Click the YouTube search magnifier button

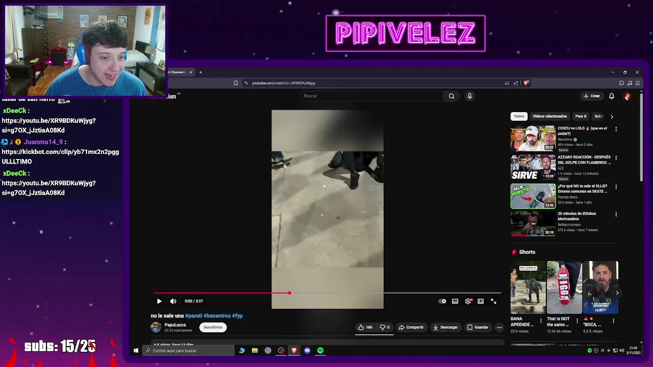click(x=451, y=96)
